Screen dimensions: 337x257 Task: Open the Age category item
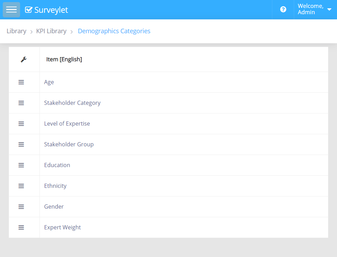[x=49, y=82]
